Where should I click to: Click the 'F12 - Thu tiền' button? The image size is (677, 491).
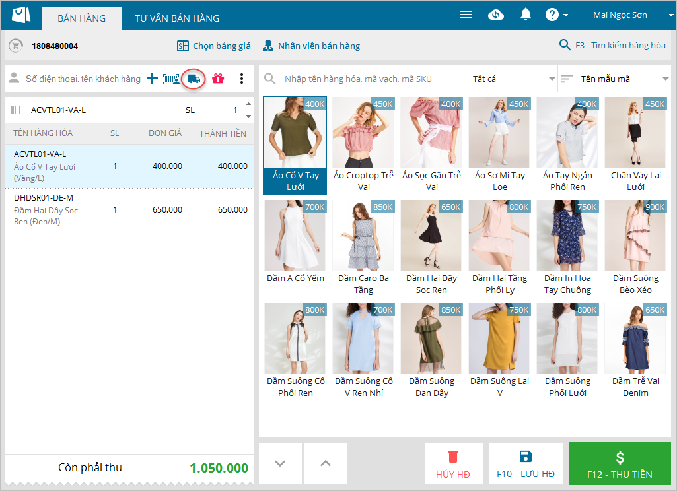click(x=620, y=465)
